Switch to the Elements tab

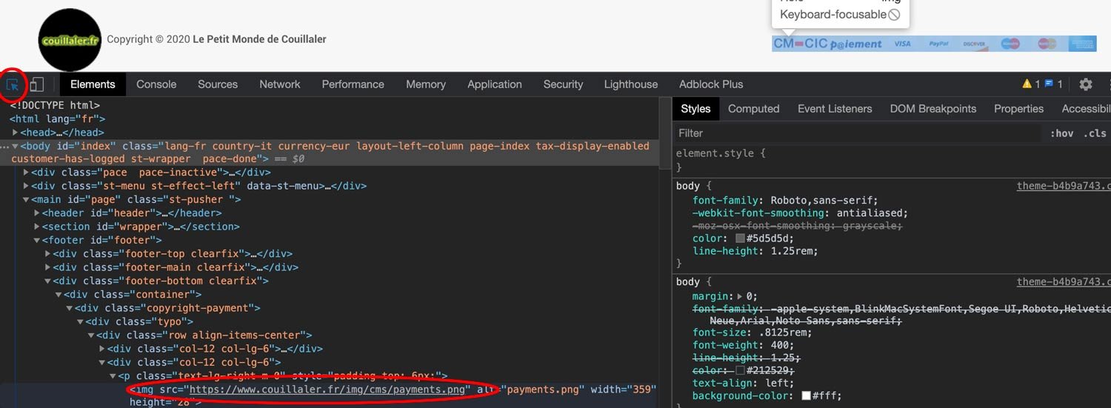[x=93, y=84]
